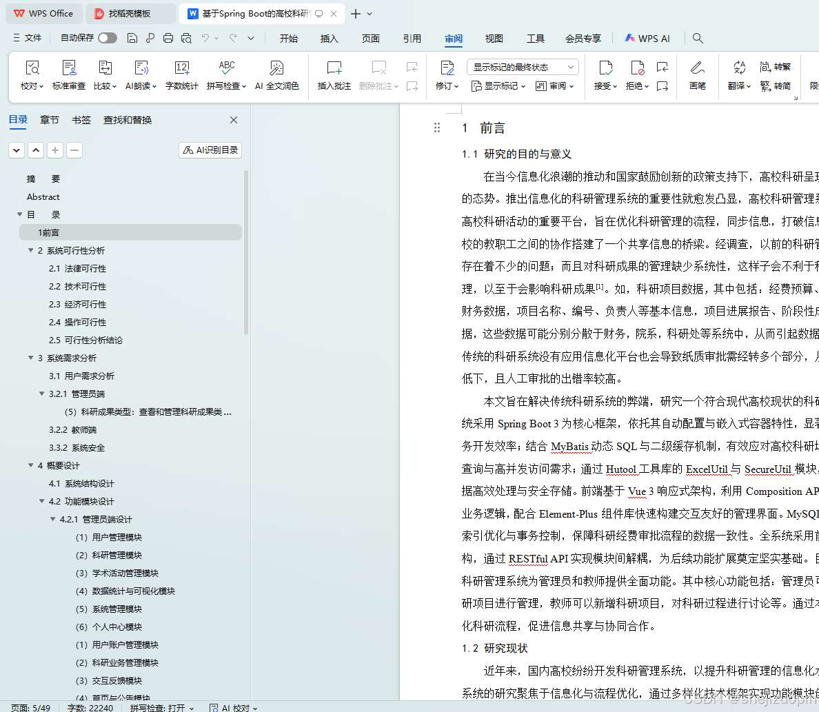Start AI朗读 read aloud
Screen dimensions: 819x712
141,75
